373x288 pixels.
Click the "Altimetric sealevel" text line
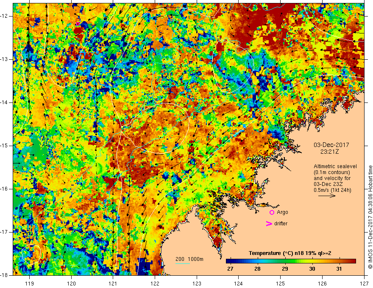click(x=335, y=166)
